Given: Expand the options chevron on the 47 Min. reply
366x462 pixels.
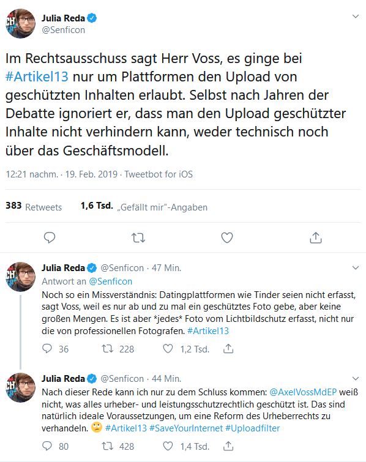Looking at the screenshot, I should 356,267.
